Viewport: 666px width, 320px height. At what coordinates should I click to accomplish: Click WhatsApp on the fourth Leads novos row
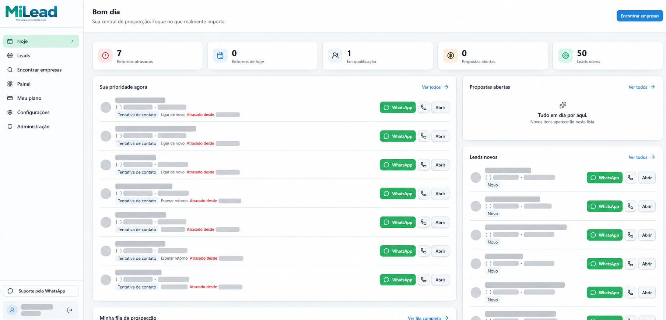pos(604,264)
